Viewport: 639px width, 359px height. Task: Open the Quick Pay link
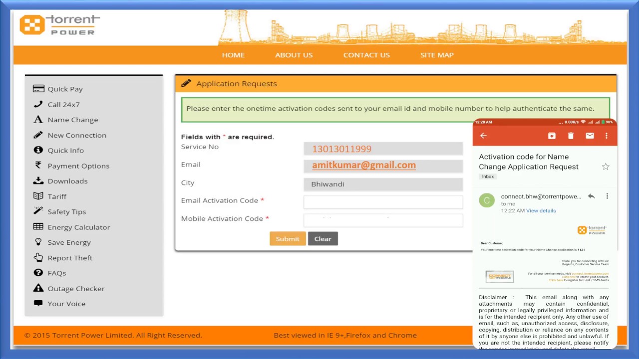(x=65, y=89)
